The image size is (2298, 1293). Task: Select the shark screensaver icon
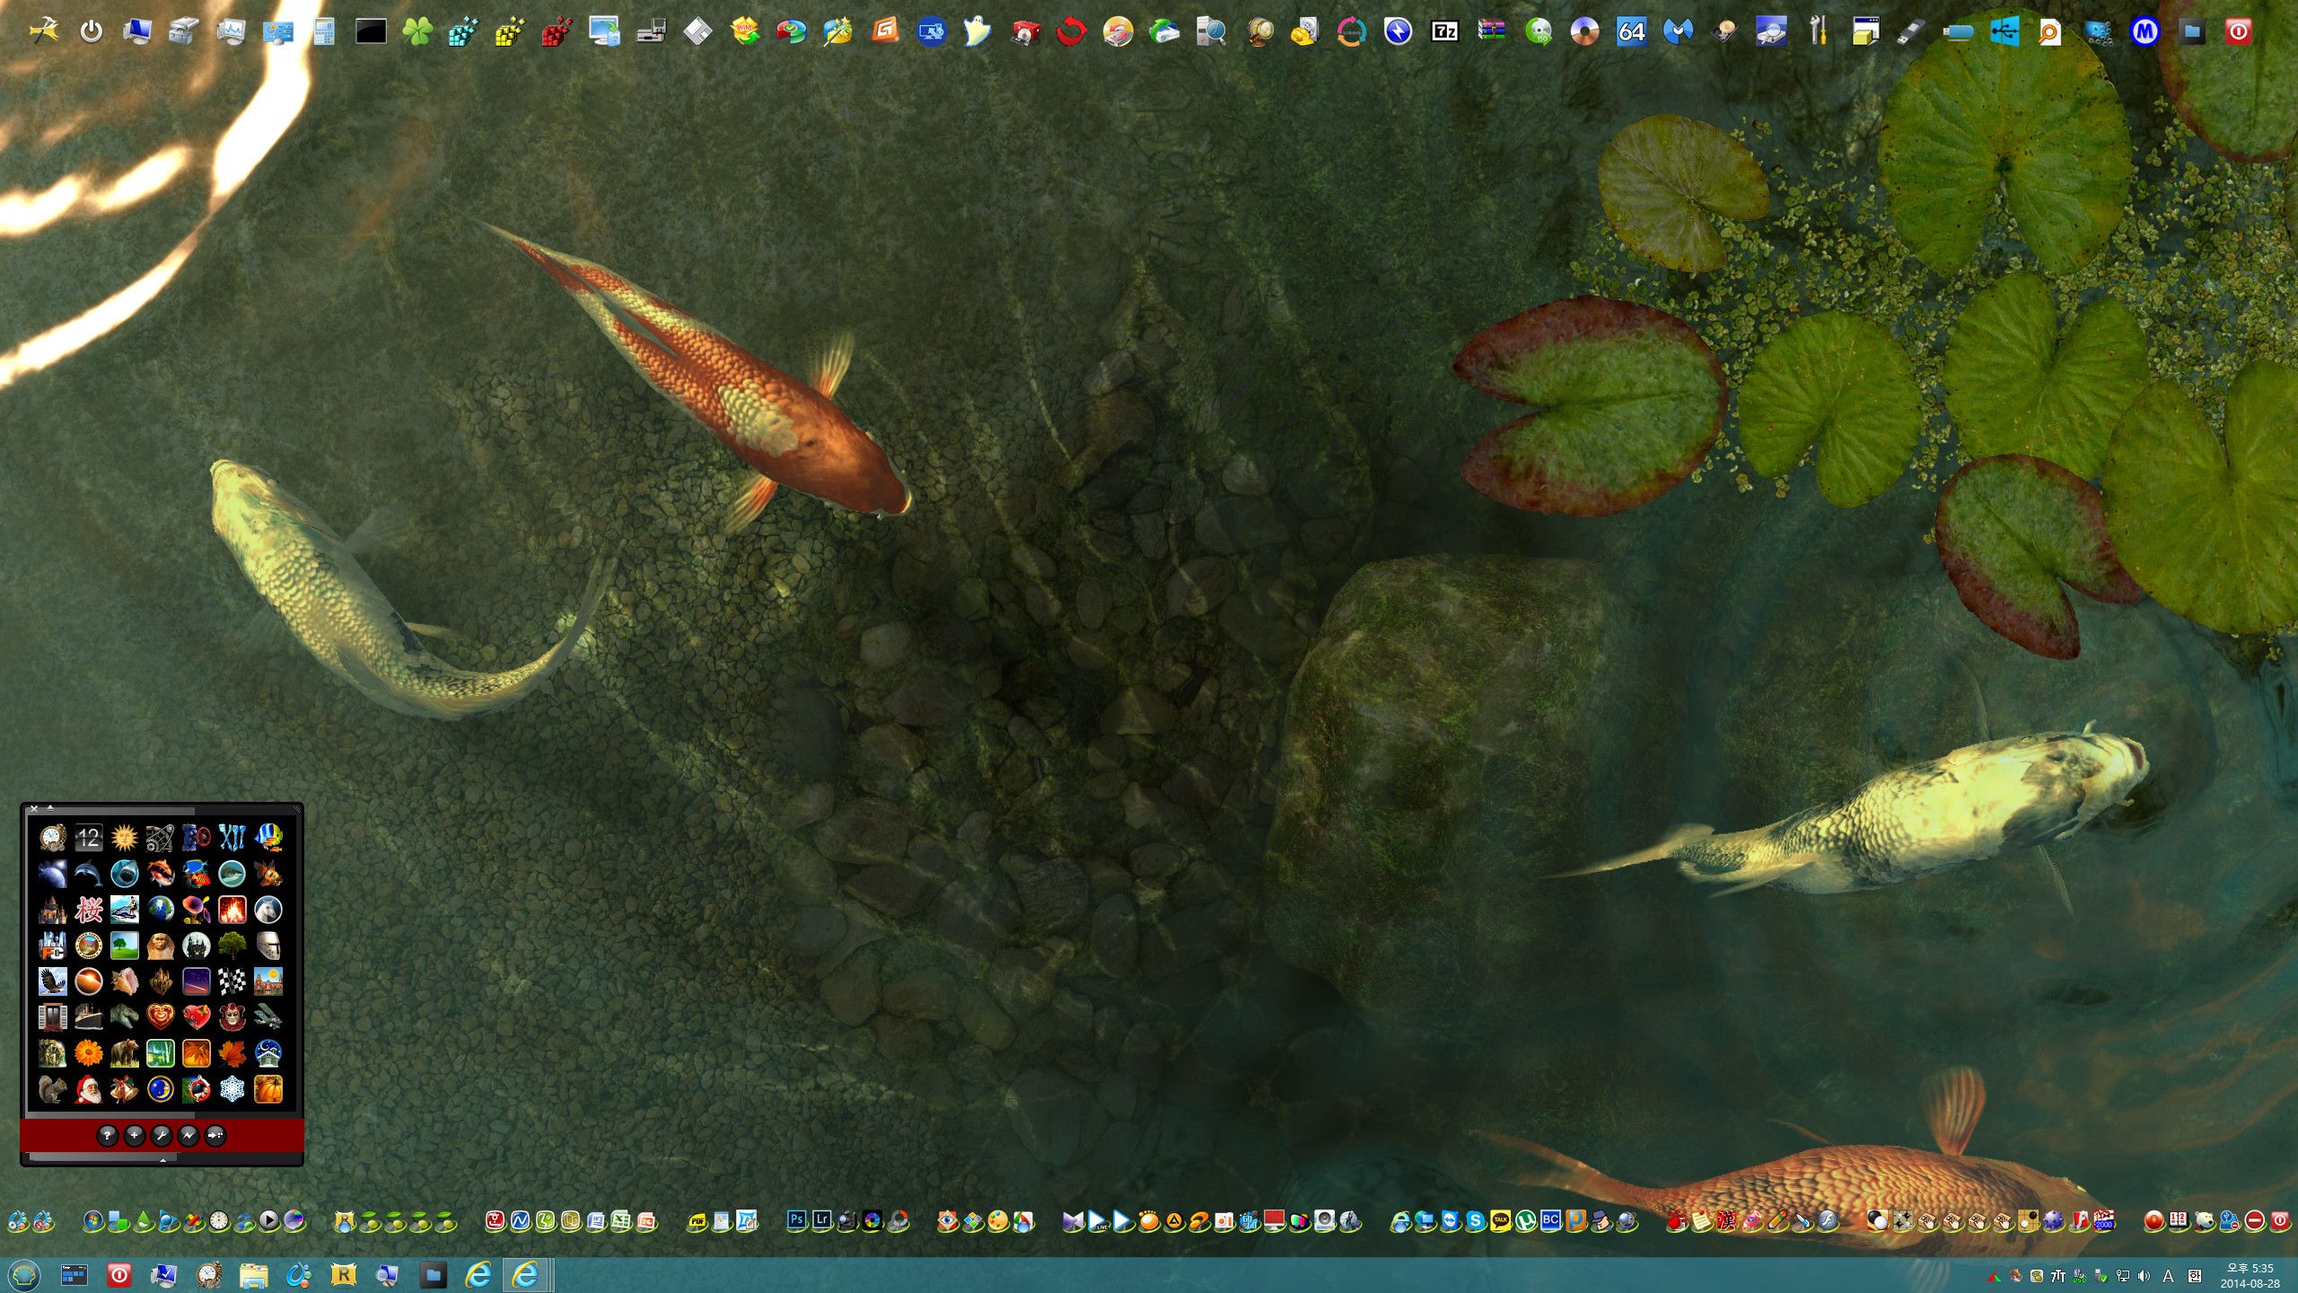pos(124,873)
